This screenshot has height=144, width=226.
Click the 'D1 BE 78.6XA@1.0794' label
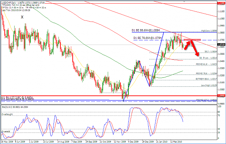click(x=148, y=38)
